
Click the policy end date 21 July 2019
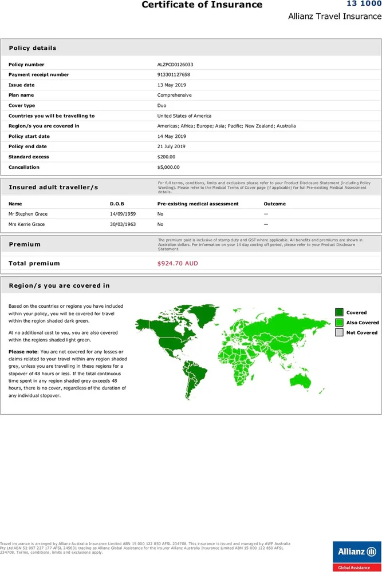tap(172, 146)
